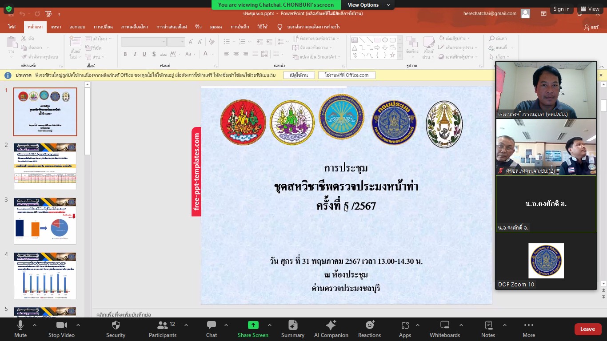Expand the caret next to Whiteboards
607x341 pixels.
[x=461, y=325]
